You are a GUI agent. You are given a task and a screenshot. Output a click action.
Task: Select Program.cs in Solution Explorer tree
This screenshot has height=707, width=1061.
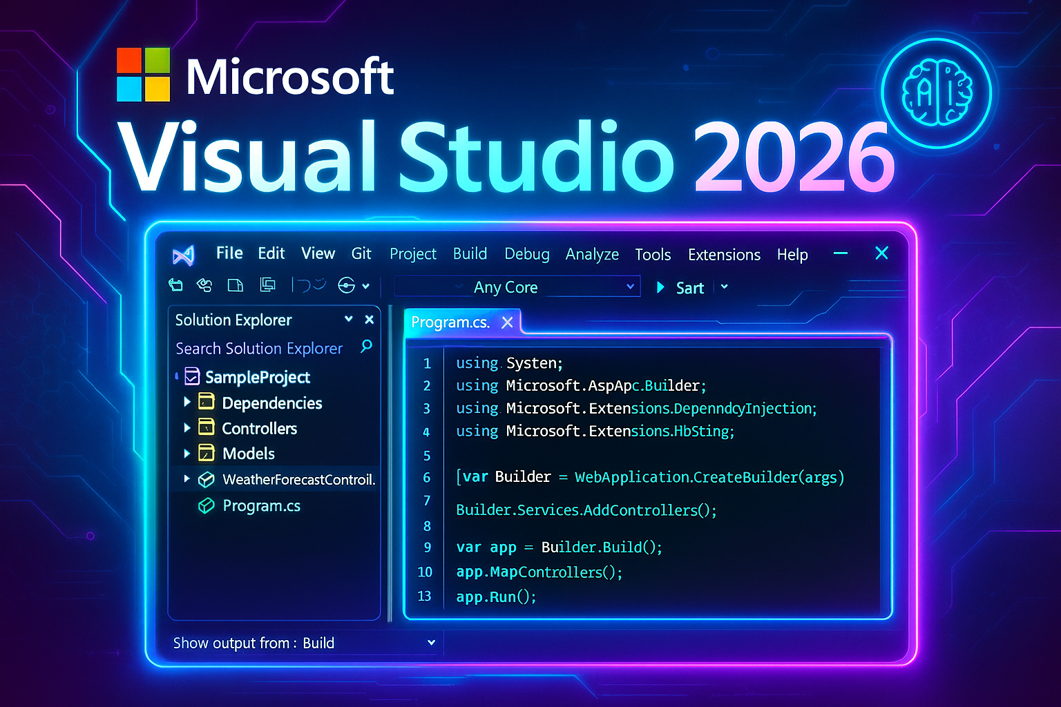[x=261, y=506]
